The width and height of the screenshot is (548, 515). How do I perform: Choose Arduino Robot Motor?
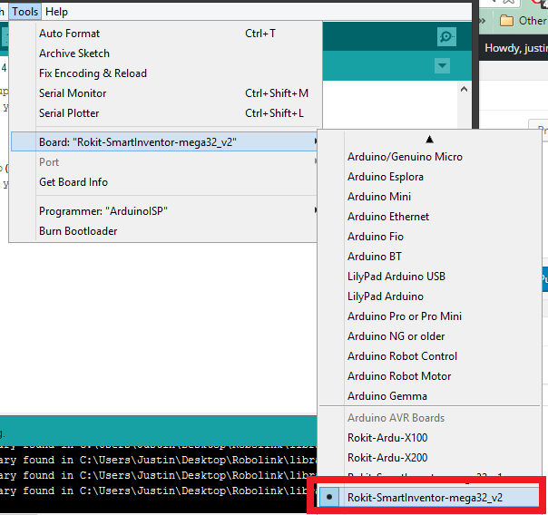429,375
